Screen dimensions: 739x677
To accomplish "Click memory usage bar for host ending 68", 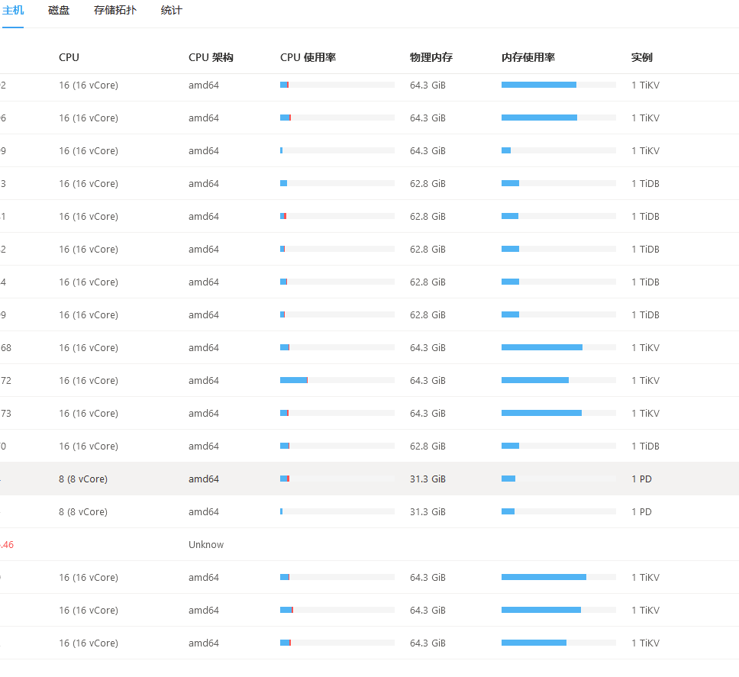I will [559, 347].
